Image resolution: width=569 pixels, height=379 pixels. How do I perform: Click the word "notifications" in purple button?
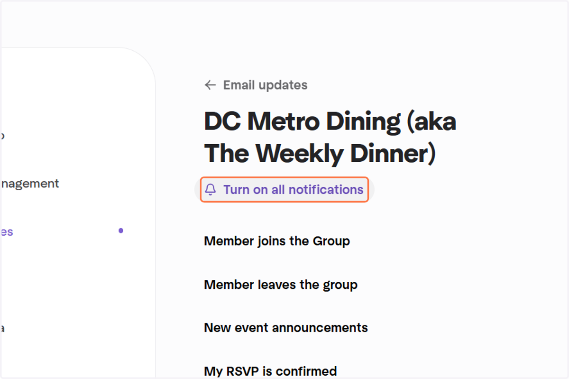pyautogui.click(x=326, y=190)
